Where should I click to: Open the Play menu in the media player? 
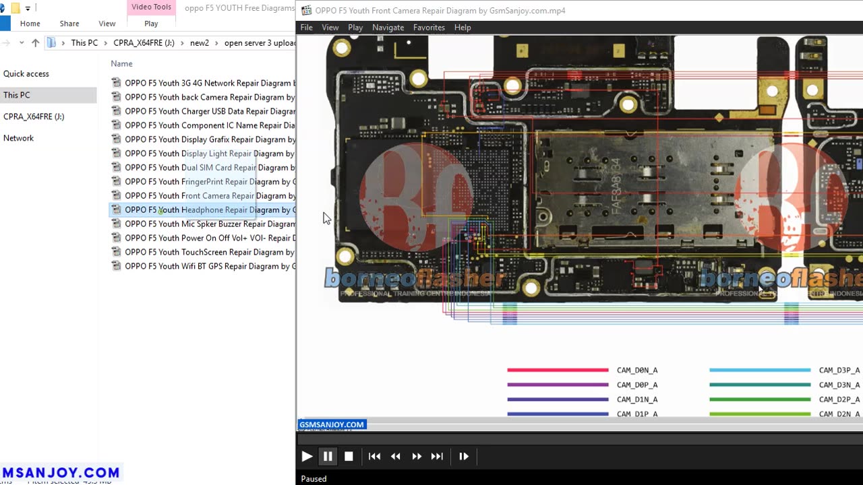click(x=355, y=28)
